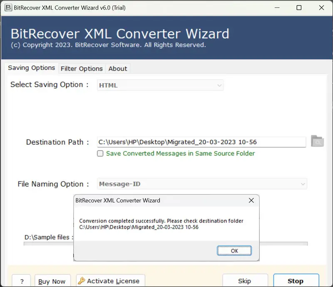Open help with the question mark button
The height and width of the screenshot is (287, 333).
tap(21, 281)
